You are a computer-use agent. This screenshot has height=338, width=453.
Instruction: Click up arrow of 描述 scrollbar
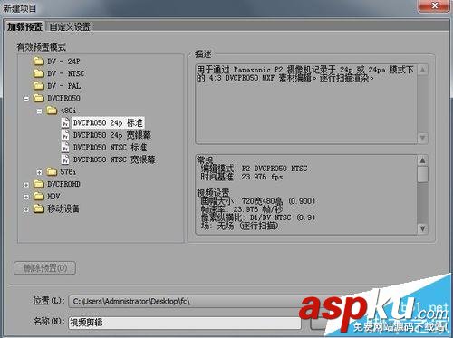tap(422, 70)
